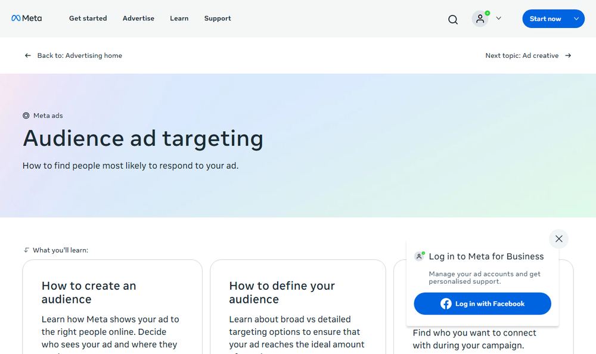
Task: Click the Log in to Meta for Business title
Action: click(x=486, y=256)
